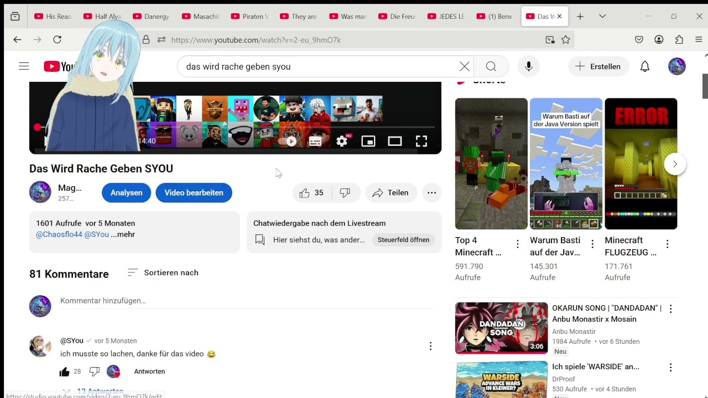Open the Firefox account icon
The width and height of the screenshot is (708, 398).
click(x=659, y=40)
